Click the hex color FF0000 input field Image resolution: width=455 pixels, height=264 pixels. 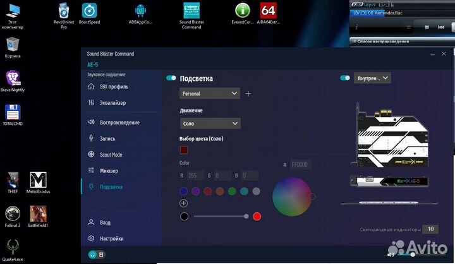tap(301, 165)
